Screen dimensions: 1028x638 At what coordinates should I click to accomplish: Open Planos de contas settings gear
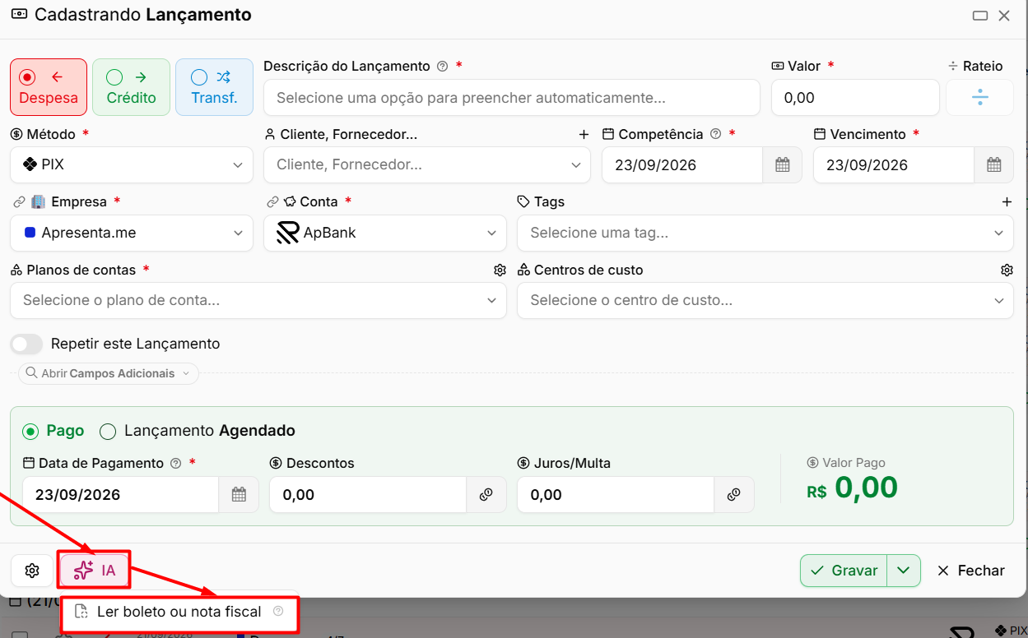(x=500, y=270)
